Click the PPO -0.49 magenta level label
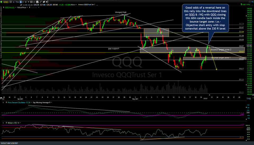Viewport: 254px width, 145px height. [242, 114]
